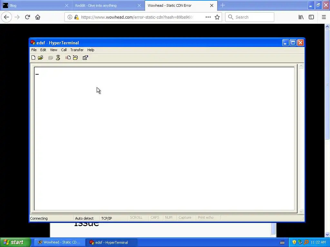Click the Call phone icon in HyperTerminal toolbar

coord(50,58)
